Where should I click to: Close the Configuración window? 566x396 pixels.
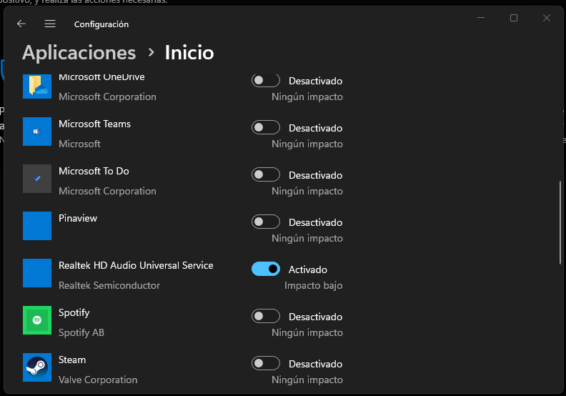547,18
